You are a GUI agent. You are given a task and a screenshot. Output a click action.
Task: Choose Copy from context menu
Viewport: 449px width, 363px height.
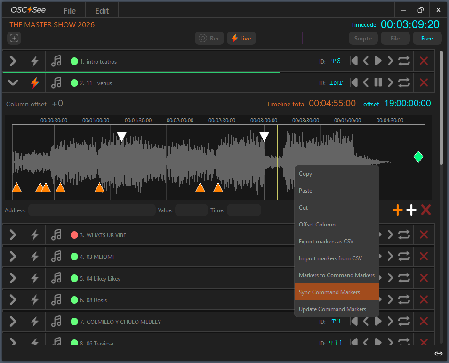[x=337, y=174]
